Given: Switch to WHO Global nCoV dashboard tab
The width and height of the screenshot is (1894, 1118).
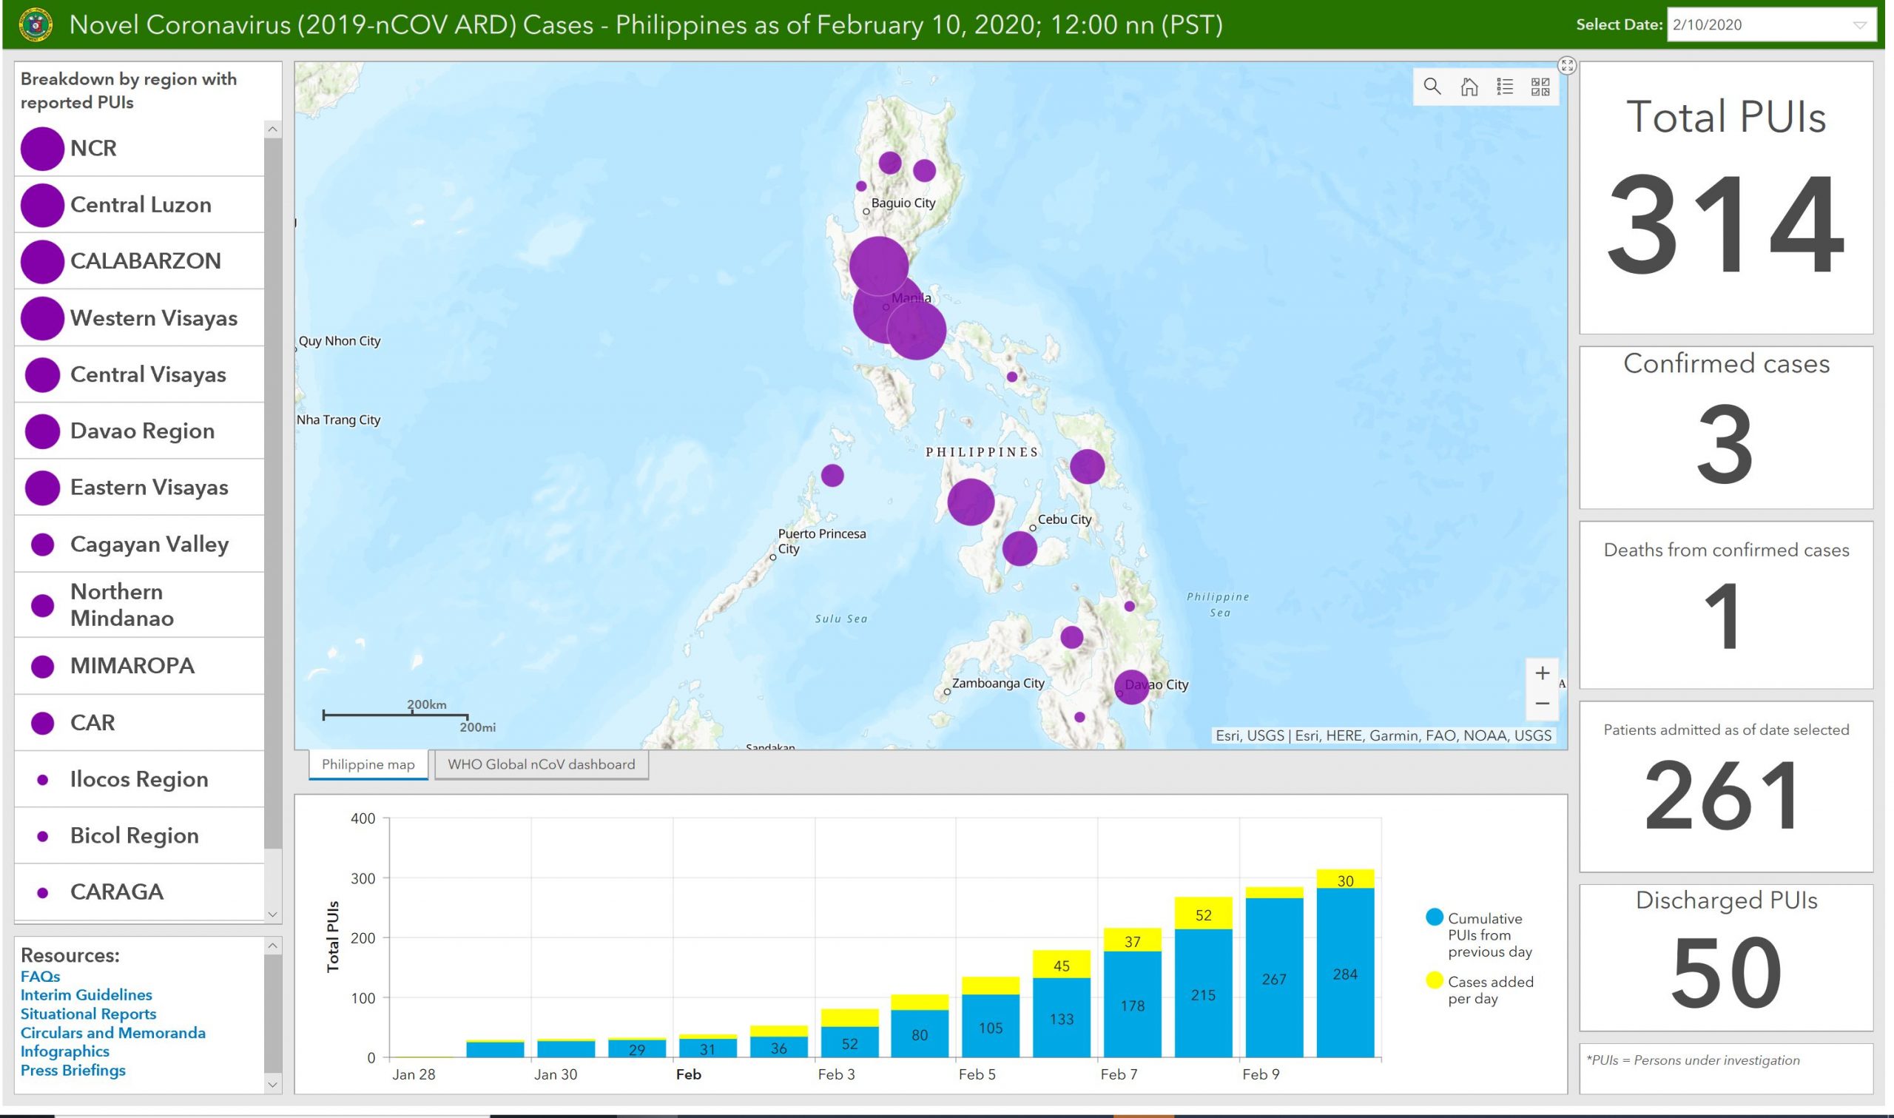Looking at the screenshot, I should 541,764.
